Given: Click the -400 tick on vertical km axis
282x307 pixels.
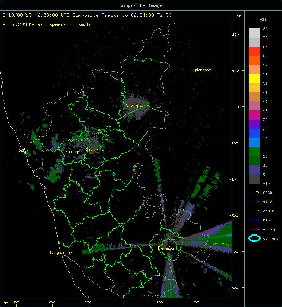Looking at the screenshot, I should pos(234,252).
